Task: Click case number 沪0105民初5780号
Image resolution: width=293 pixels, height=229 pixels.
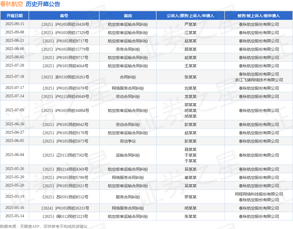Action: [x=66, y=177]
